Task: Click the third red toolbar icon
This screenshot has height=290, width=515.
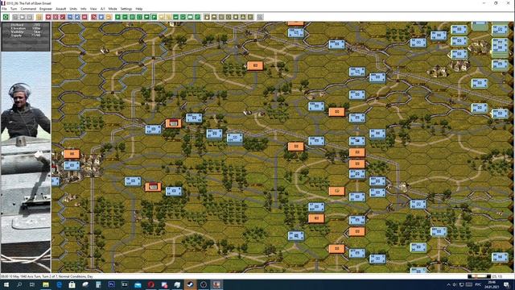Action: [x=63, y=17]
